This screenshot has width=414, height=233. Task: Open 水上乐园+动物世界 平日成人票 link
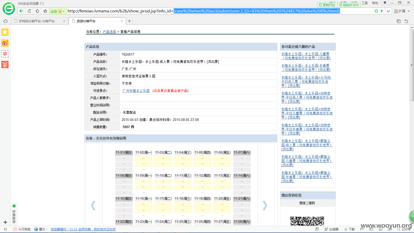pyautogui.click(x=307, y=97)
